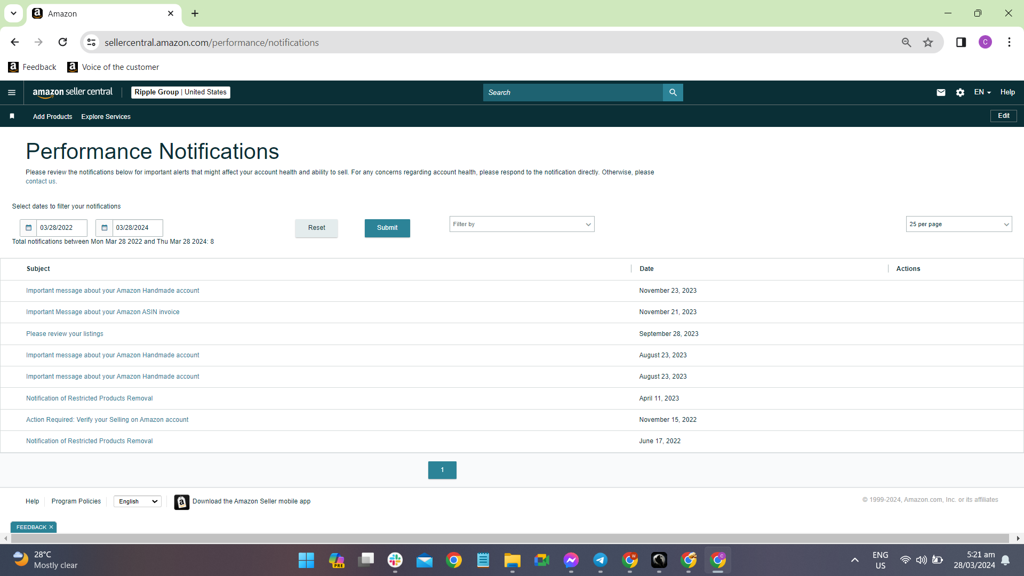
Task: Open the end date calendar picker
Action: click(105, 228)
